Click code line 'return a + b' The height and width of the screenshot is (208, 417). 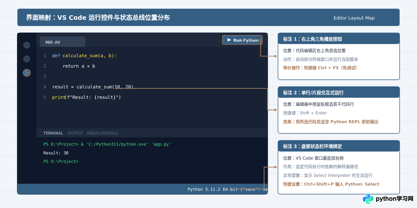pyautogui.click(x=79, y=66)
